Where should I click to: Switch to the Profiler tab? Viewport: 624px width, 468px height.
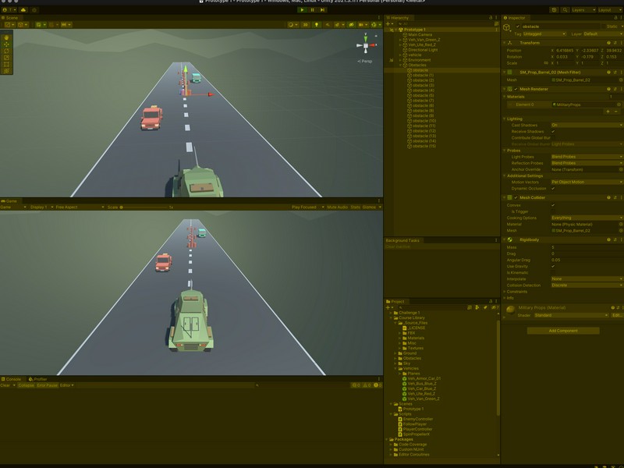[38, 379]
